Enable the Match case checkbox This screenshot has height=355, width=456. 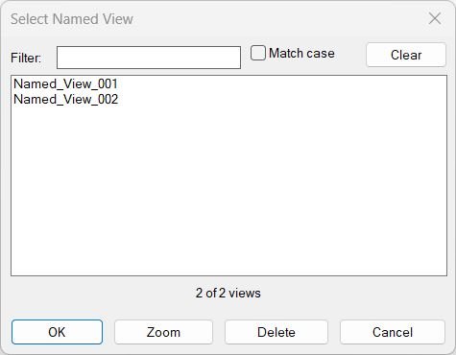pos(258,53)
